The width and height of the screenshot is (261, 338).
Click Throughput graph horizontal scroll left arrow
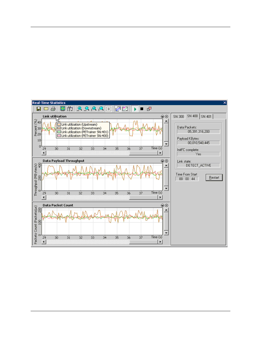click(44, 197)
